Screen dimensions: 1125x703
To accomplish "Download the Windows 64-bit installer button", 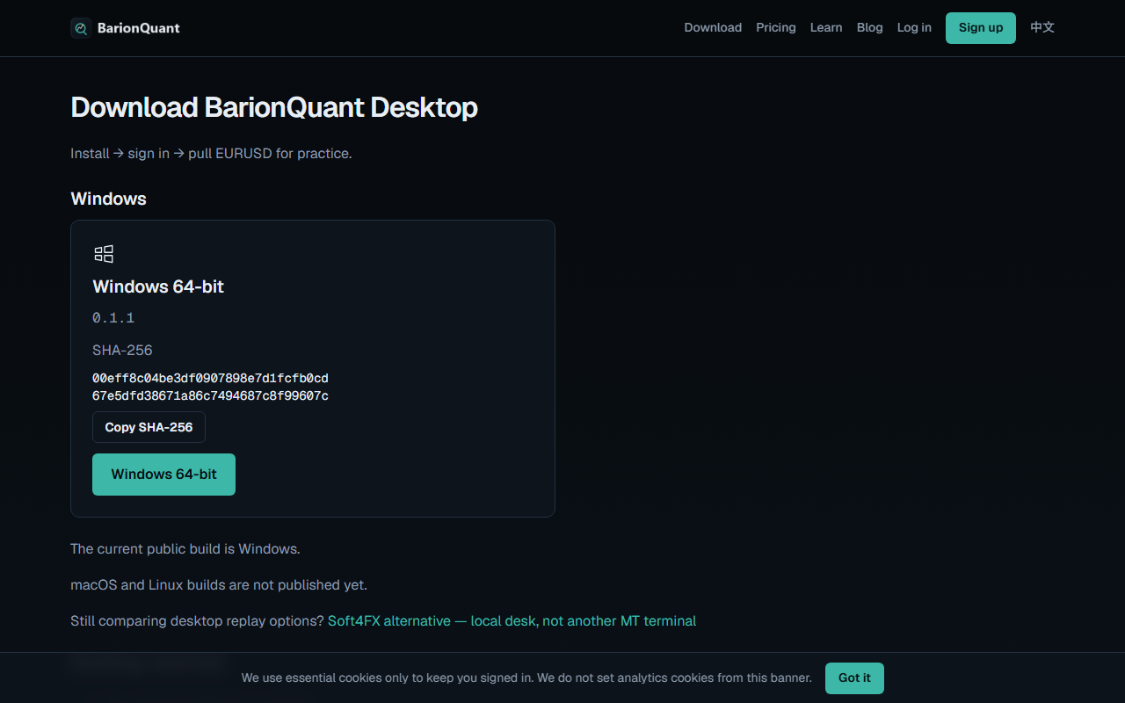I will pos(163,475).
